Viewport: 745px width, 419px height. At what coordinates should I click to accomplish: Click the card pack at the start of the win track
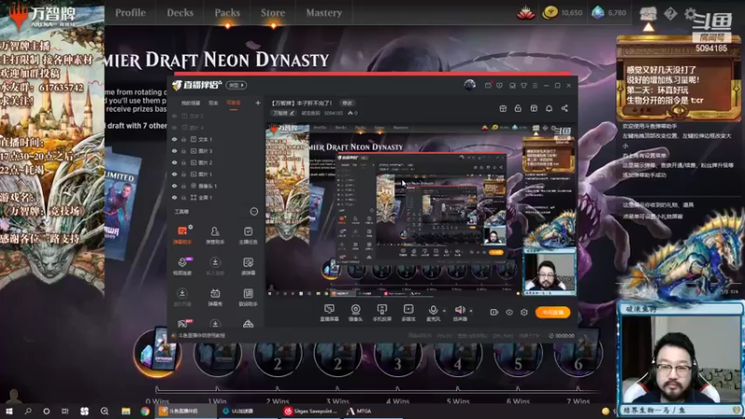click(x=157, y=352)
